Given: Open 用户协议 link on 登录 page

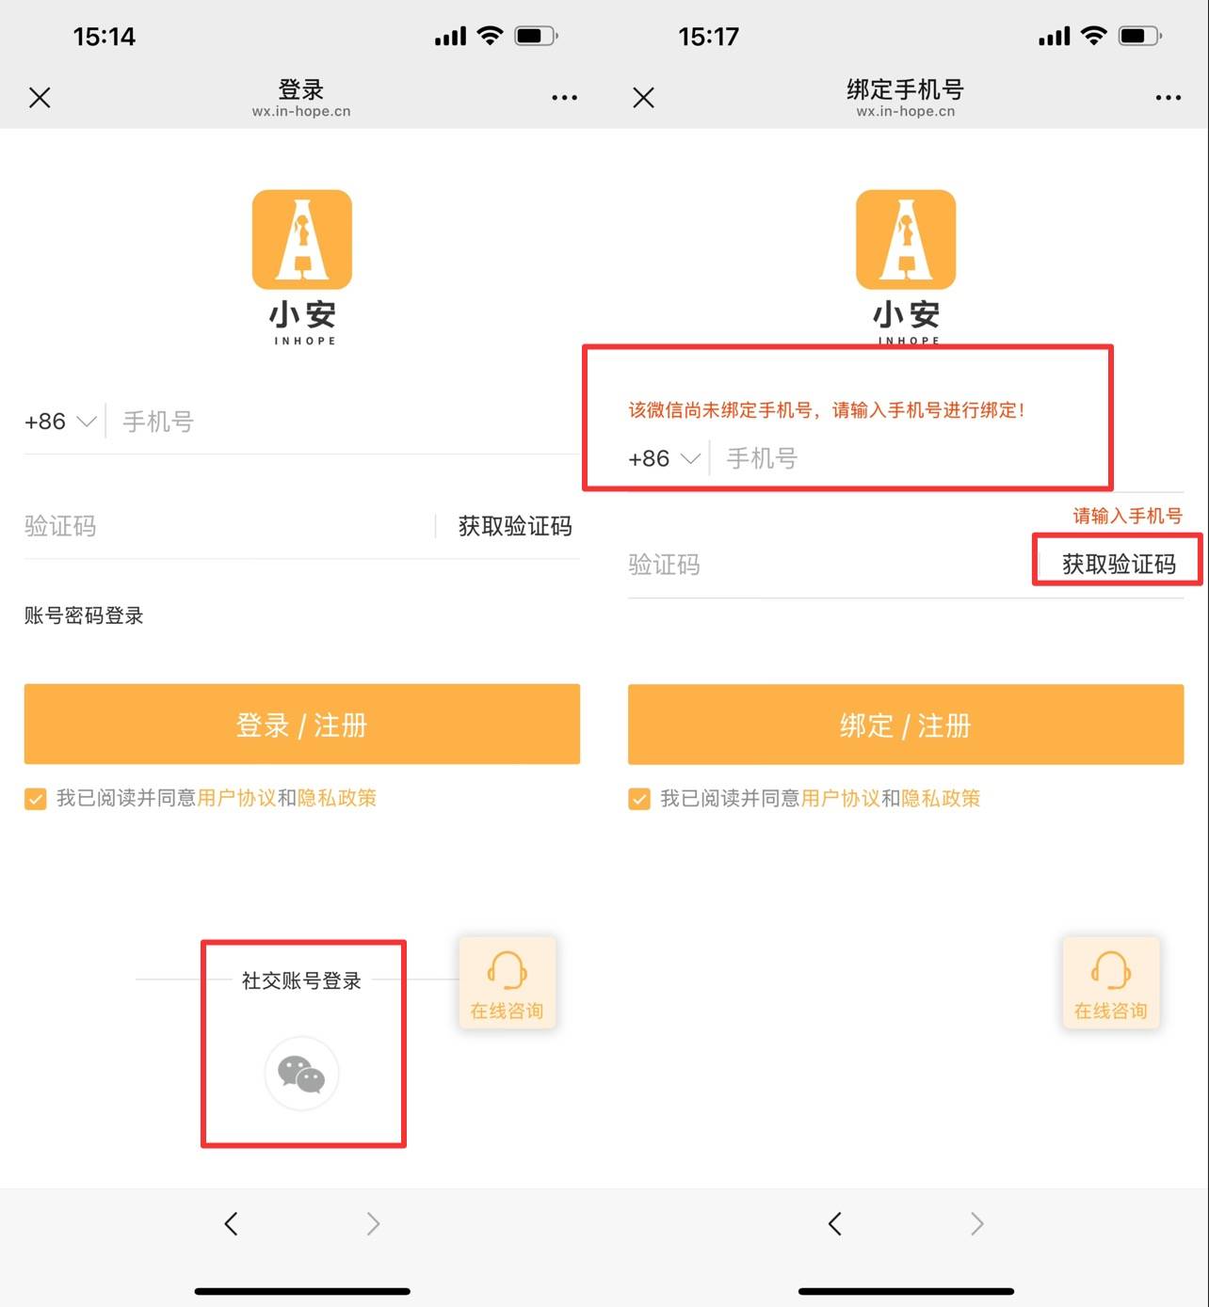Looking at the screenshot, I should pos(237,798).
